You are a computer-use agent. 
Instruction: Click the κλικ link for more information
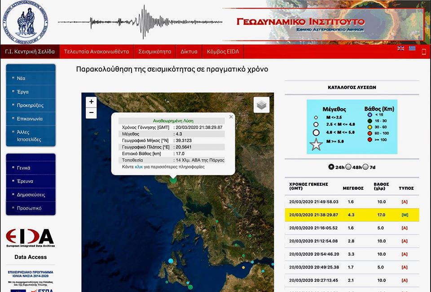coord(139,166)
